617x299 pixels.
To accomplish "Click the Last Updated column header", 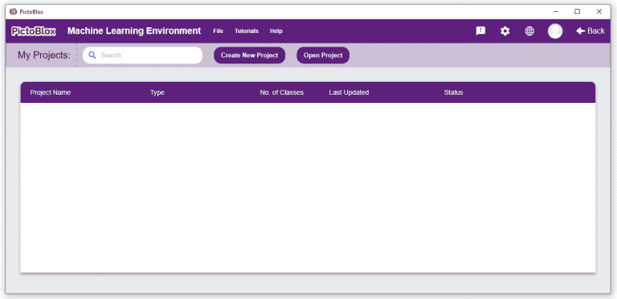I will 349,92.
